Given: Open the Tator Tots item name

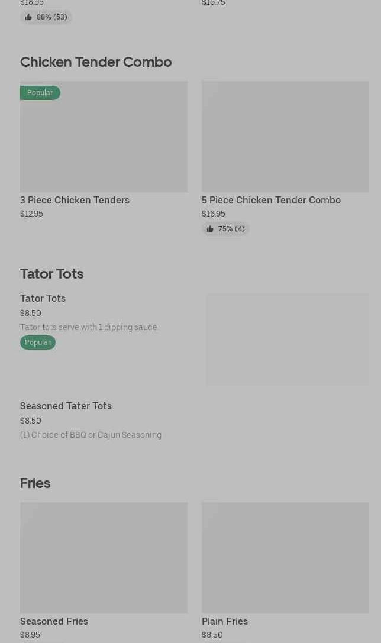Looking at the screenshot, I should click(43, 298).
